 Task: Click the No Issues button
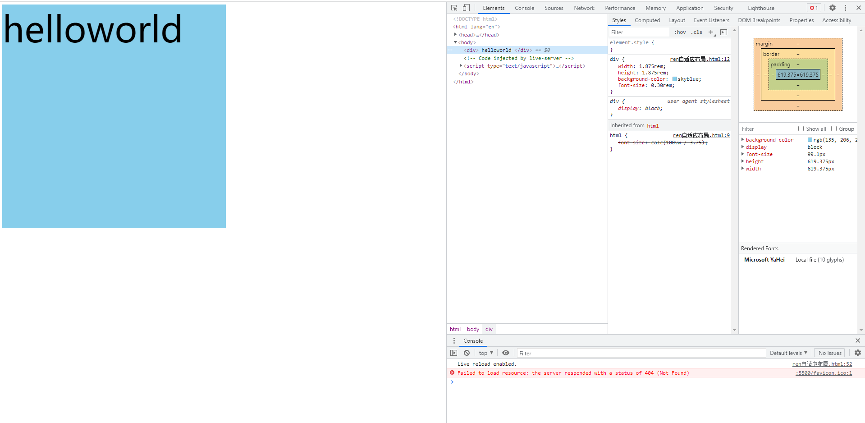pos(830,353)
